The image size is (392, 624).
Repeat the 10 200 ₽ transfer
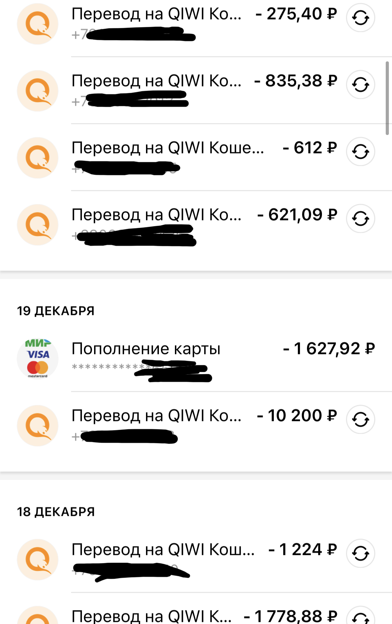pos(360,420)
